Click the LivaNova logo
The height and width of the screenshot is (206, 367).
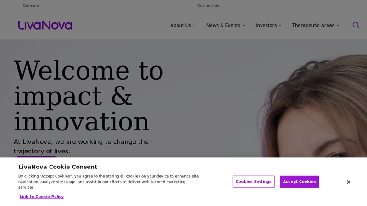coord(45,25)
